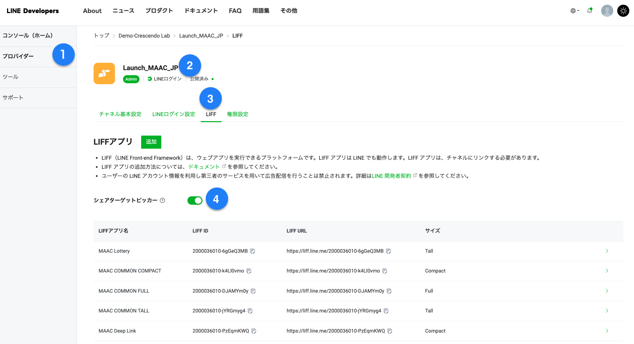Viewport: 634px width, 344px height.
Task: Expand the MAAC COMMON TALL row chevron
Action: pyautogui.click(x=607, y=310)
